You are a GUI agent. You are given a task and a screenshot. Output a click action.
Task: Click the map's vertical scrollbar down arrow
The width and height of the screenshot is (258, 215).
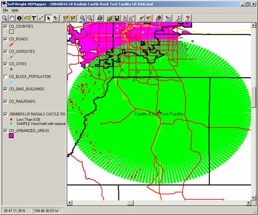253,197
